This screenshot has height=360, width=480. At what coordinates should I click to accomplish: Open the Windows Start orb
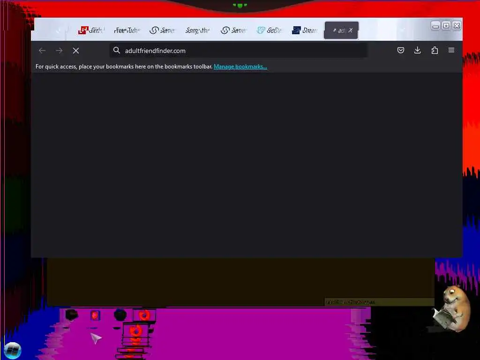13,351
